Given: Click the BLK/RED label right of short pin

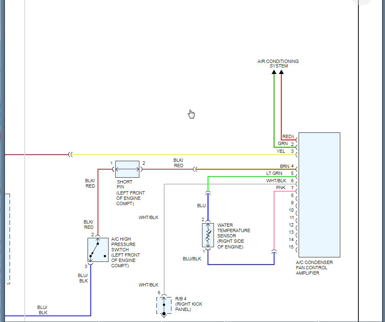Looking at the screenshot, I should (x=178, y=163).
